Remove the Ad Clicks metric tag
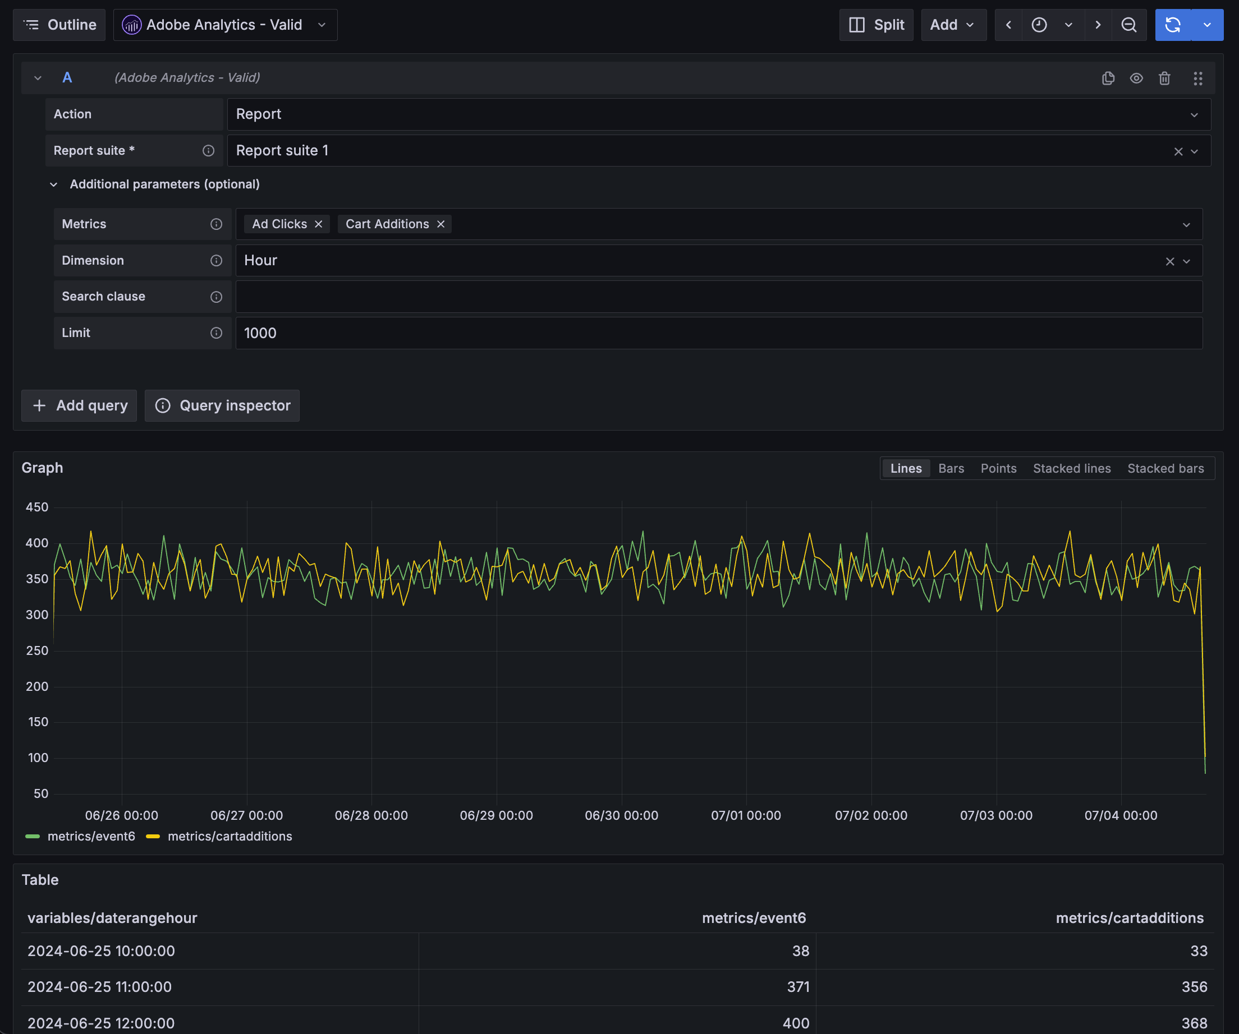This screenshot has width=1239, height=1034. tap(318, 224)
